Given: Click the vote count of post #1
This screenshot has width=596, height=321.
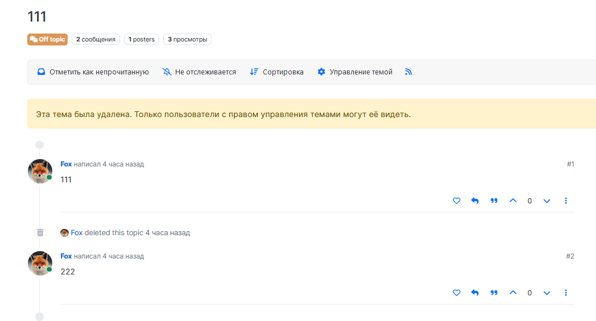Looking at the screenshot, I should pos(529,201).
